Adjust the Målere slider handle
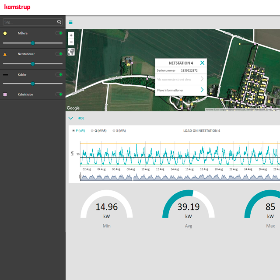This screenshot has width=280, height=280. click(x=33, y=43)
